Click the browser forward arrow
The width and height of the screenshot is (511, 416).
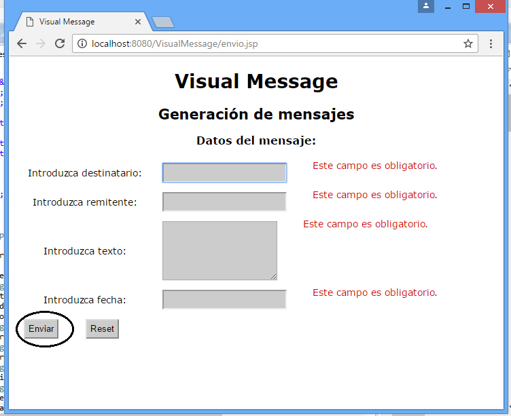[x=41, y=43]
